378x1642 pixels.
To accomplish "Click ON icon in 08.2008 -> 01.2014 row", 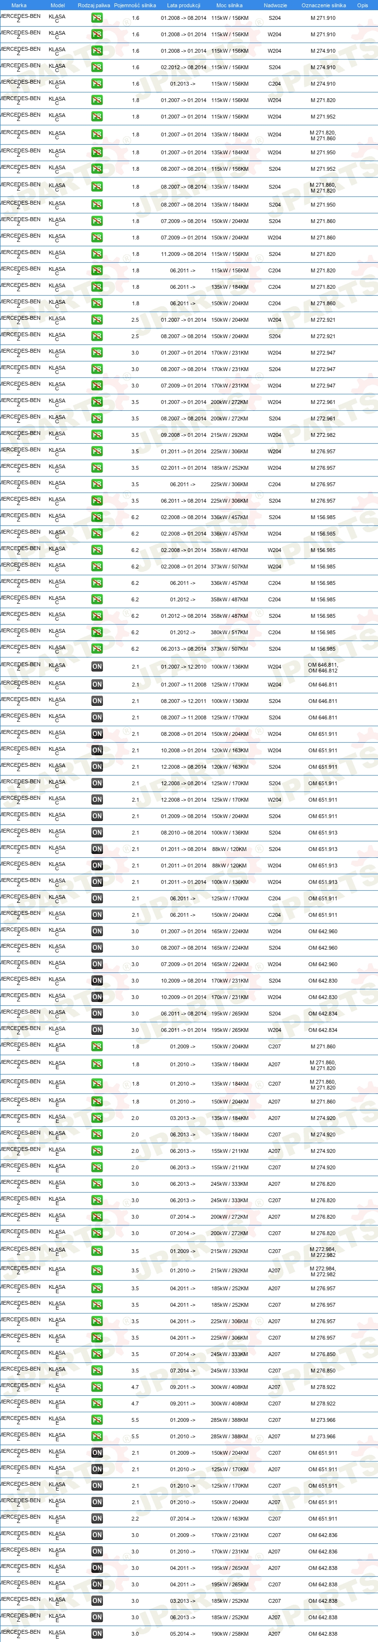I will coord(97,734).
